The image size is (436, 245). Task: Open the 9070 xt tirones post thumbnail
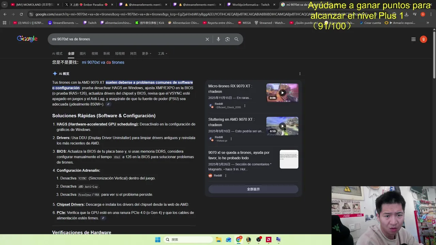[x=289, y=159]
